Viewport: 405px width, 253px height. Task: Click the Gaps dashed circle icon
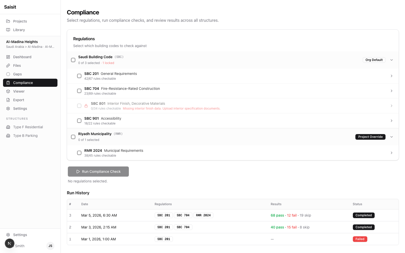click(8, 74)
